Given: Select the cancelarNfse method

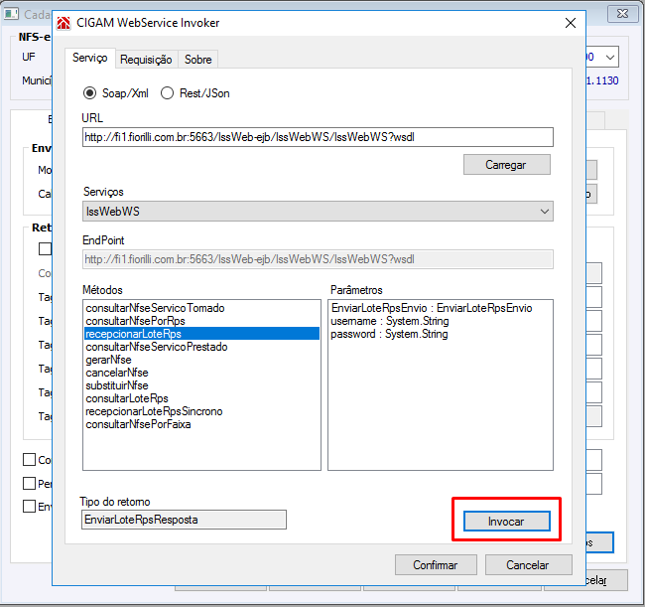Looking at the screenshot, I should [201, 373].
